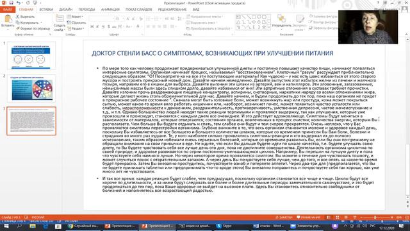Switch to the ПЕРЕХОДЫ ribbon tab
The width and height of the screenshot is (410, 231).
click(86, 10)
